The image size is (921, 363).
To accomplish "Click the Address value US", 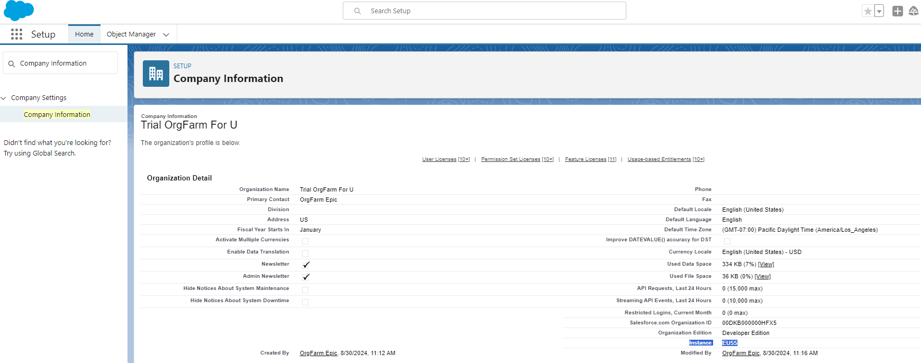I will pos(304,220).
